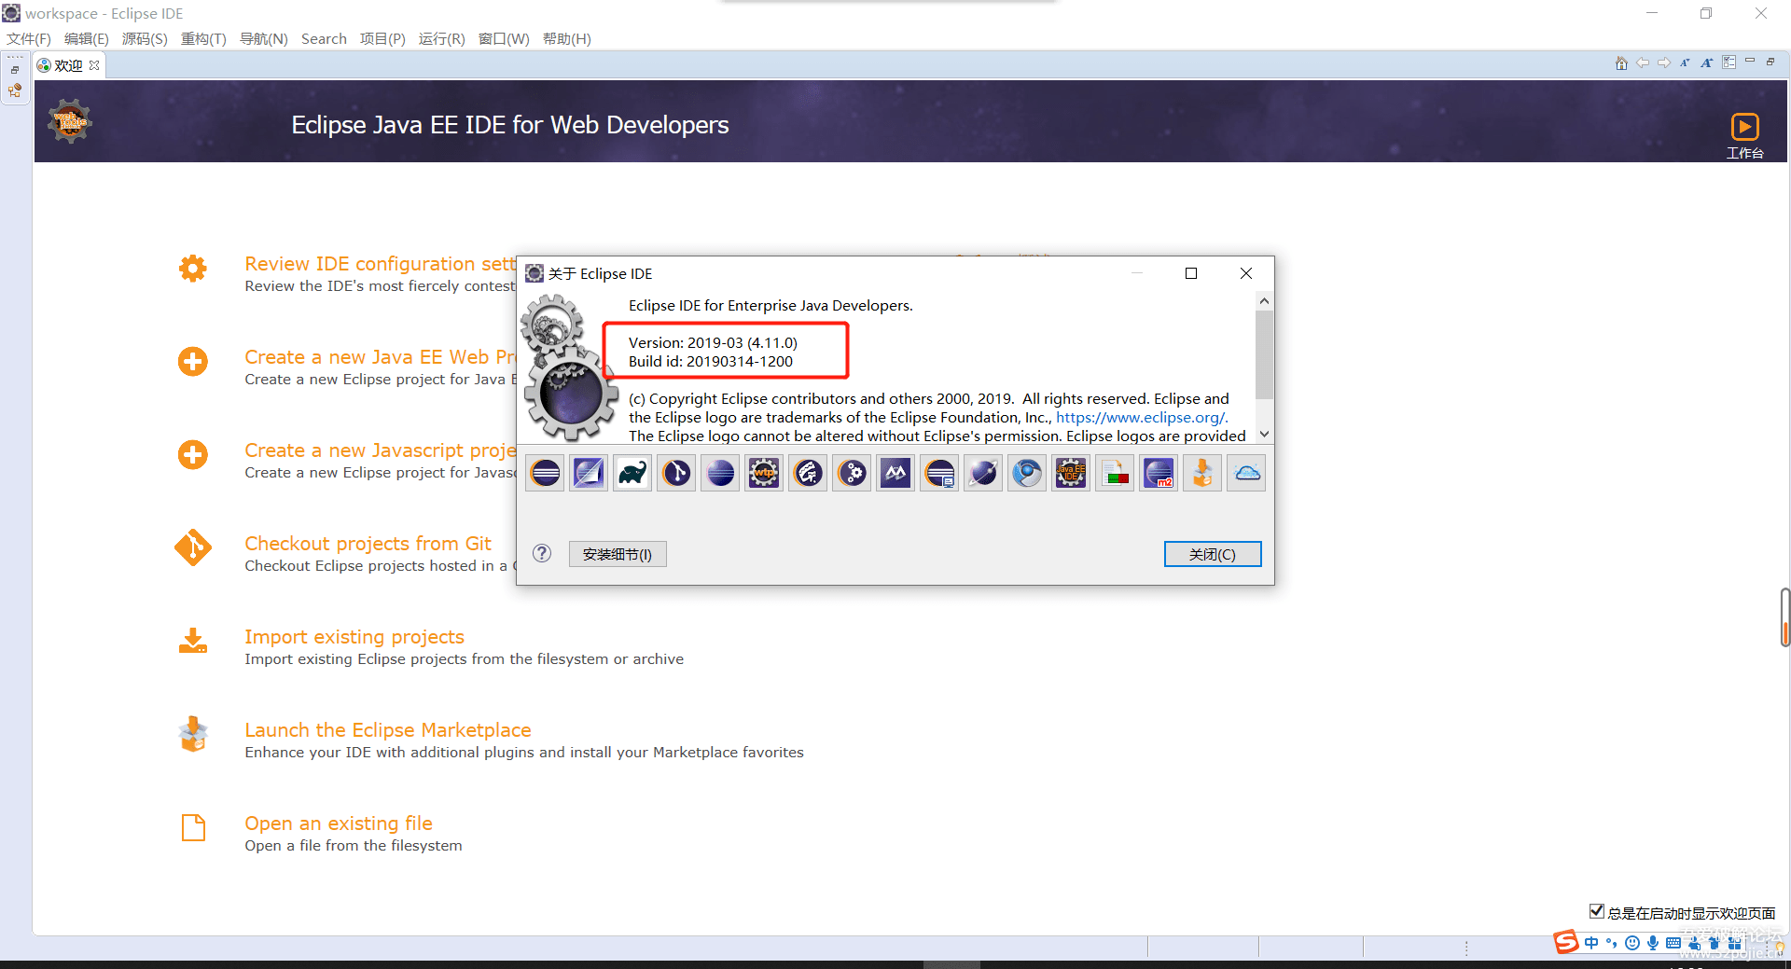The image size is (1791, 969).
Task: Click the Gradle elephant plugin icon
Action: pyautogui.click(x=632, y=474)
